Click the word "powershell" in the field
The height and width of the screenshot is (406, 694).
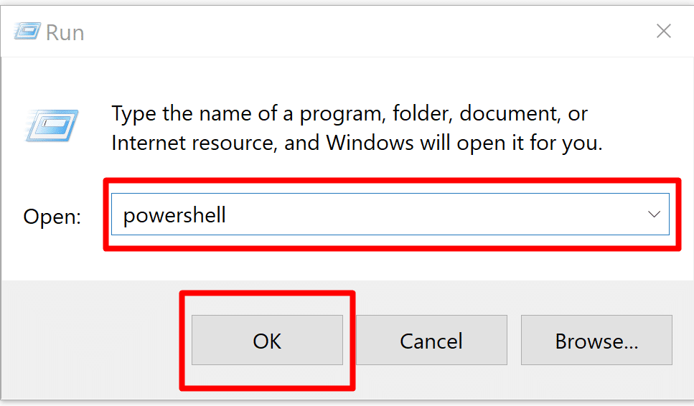(x=174, y=214)
